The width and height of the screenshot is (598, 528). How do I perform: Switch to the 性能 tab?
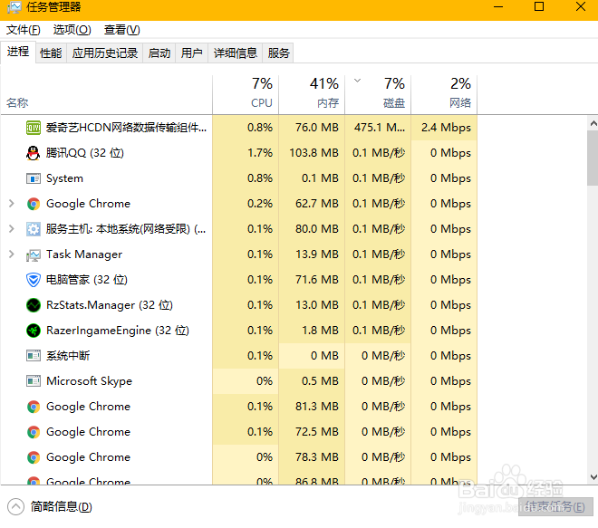coord(51,53)
